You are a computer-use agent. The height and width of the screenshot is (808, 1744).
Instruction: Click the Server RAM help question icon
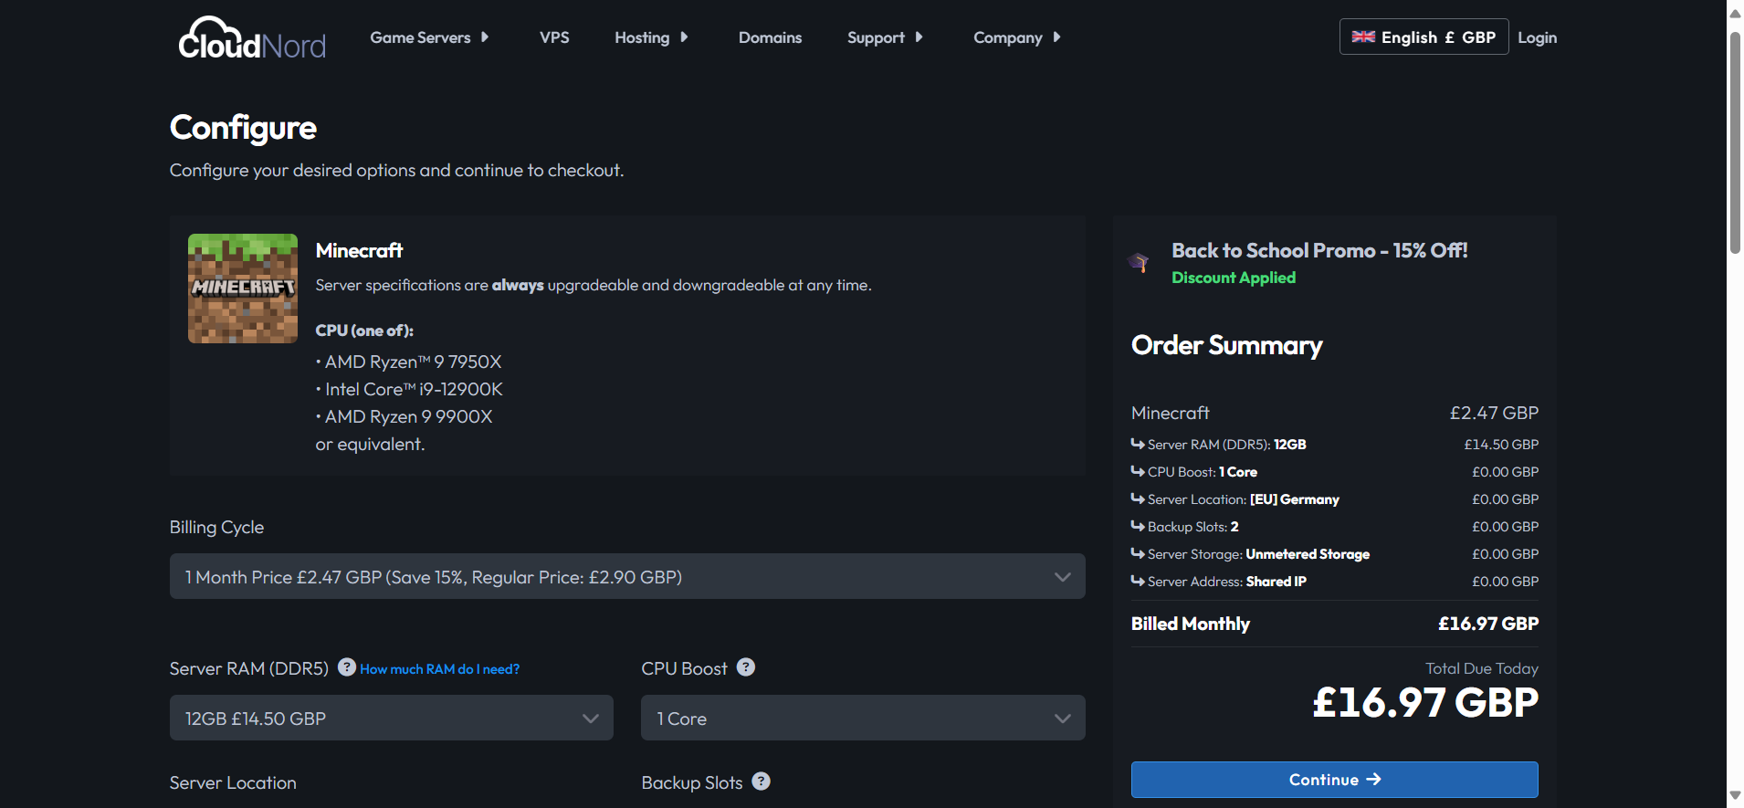pos(347,667)
